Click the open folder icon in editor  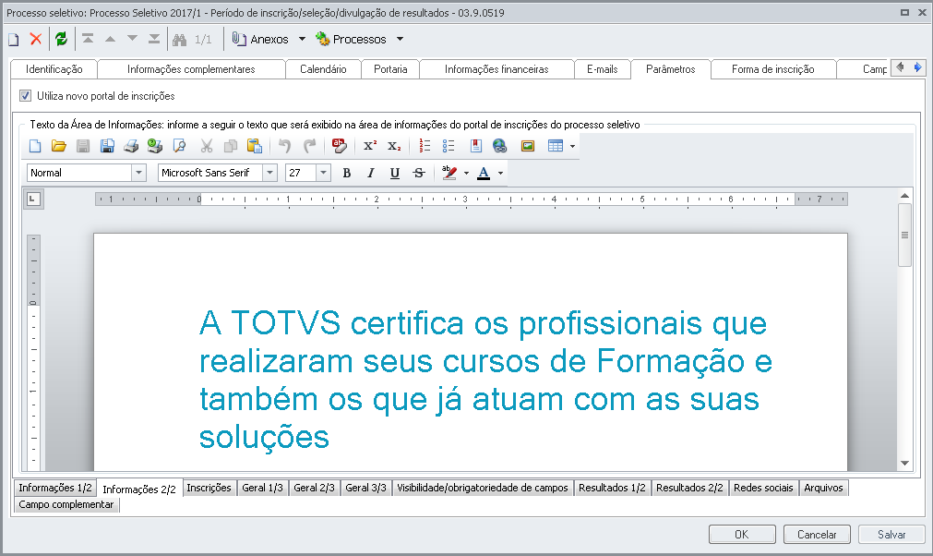tap(58, 146)
